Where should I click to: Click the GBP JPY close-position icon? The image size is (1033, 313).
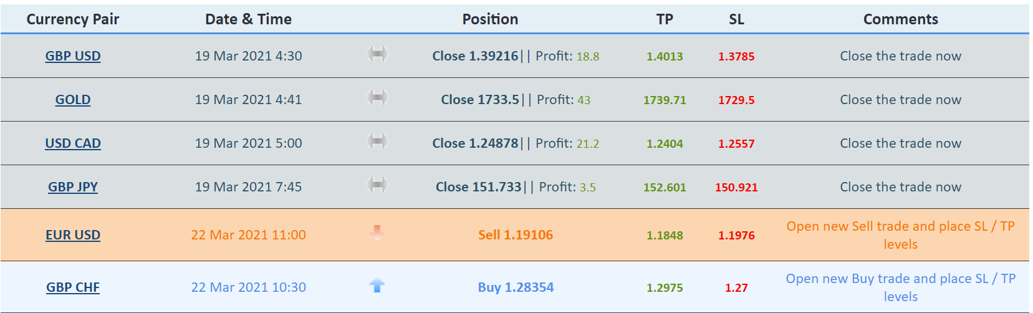click(377, 185)
